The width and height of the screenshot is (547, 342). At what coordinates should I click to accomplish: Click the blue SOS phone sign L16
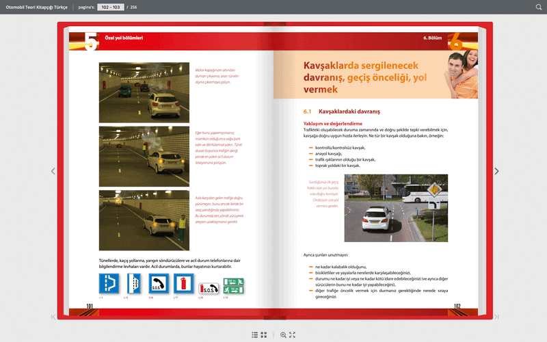point(159,283)
